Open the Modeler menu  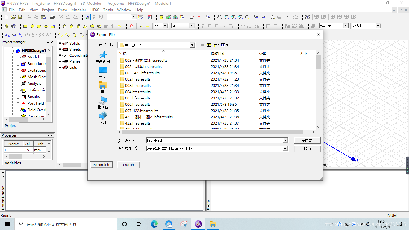(79, 10)
